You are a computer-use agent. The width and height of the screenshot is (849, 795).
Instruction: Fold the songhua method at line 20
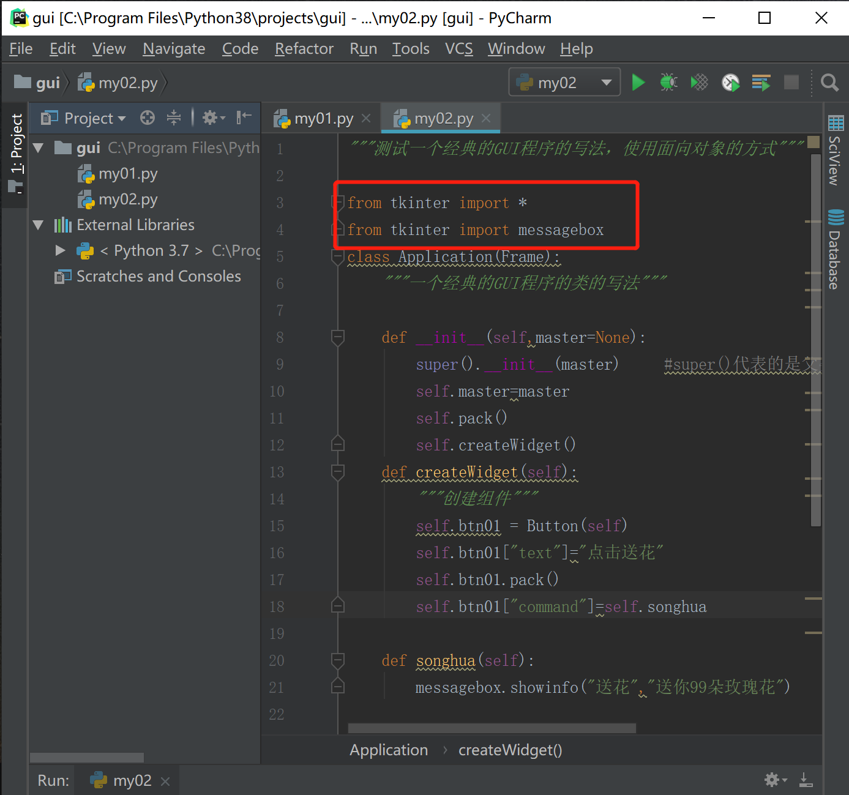337,660
